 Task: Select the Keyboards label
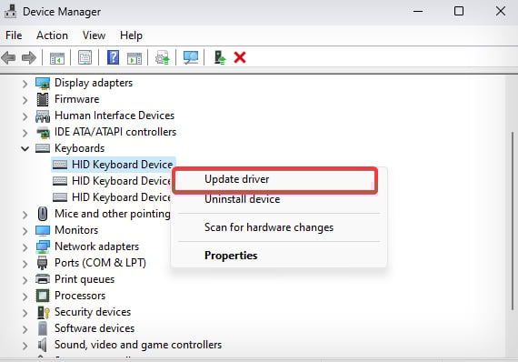[80, 148]
